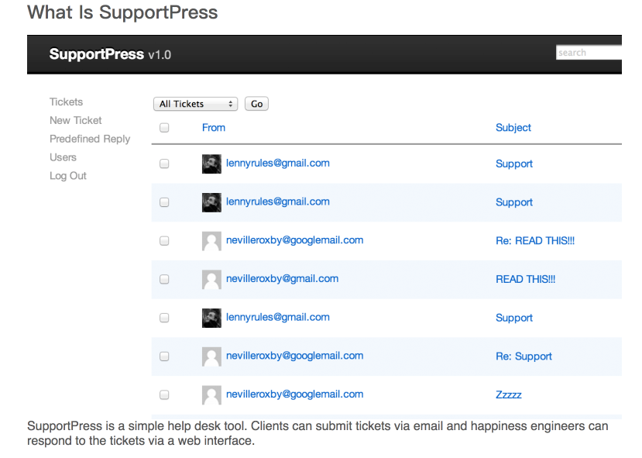Screen dimensions: 642x458
Task: Click sender email on 'Re: READ THIS!!!' row
Action: (x=294, y=240)
